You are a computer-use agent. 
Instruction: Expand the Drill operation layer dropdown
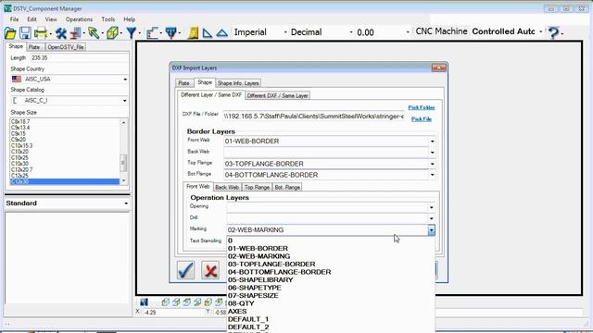coord(432,218)
